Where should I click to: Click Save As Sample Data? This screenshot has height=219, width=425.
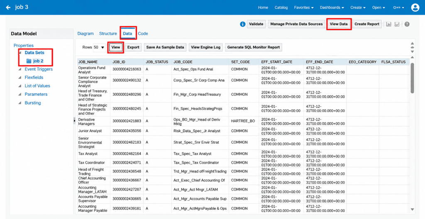[165, 47]
